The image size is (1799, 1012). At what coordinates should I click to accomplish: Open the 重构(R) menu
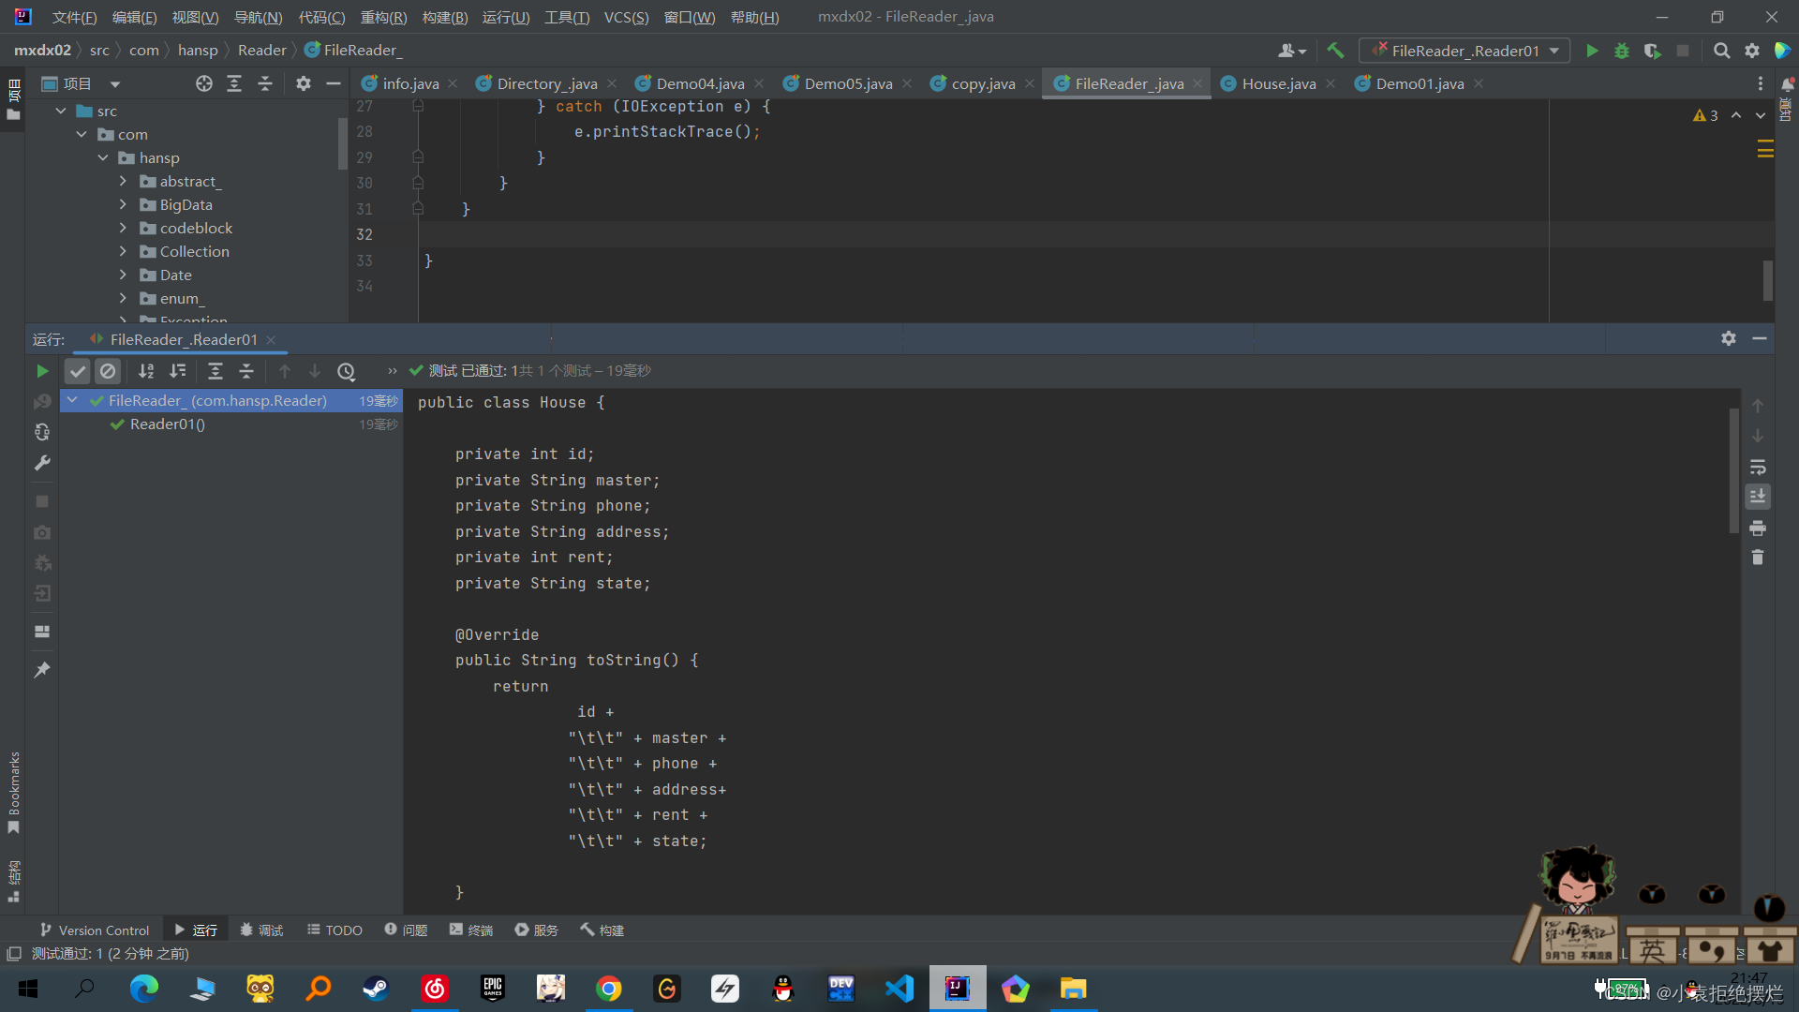tap(383, 17)
